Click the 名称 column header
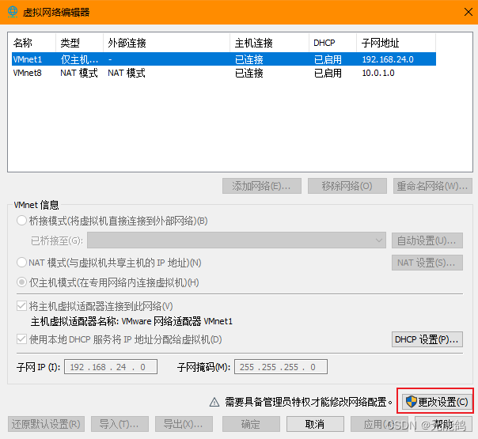Screen dimensions: 478x439 pyautogui.click(x=33, y=43)
